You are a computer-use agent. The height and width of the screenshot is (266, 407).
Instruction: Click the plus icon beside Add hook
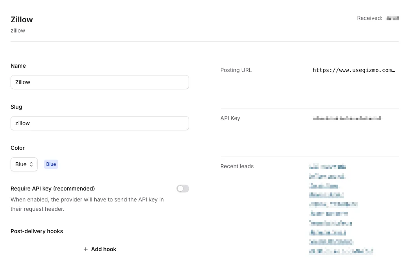[x=86, y=249]
